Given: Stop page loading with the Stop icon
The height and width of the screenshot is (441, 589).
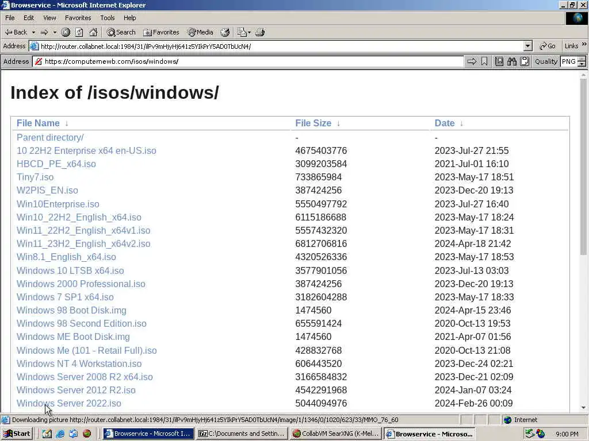Looking at the screenshot, I should click(x=66, y=32).
